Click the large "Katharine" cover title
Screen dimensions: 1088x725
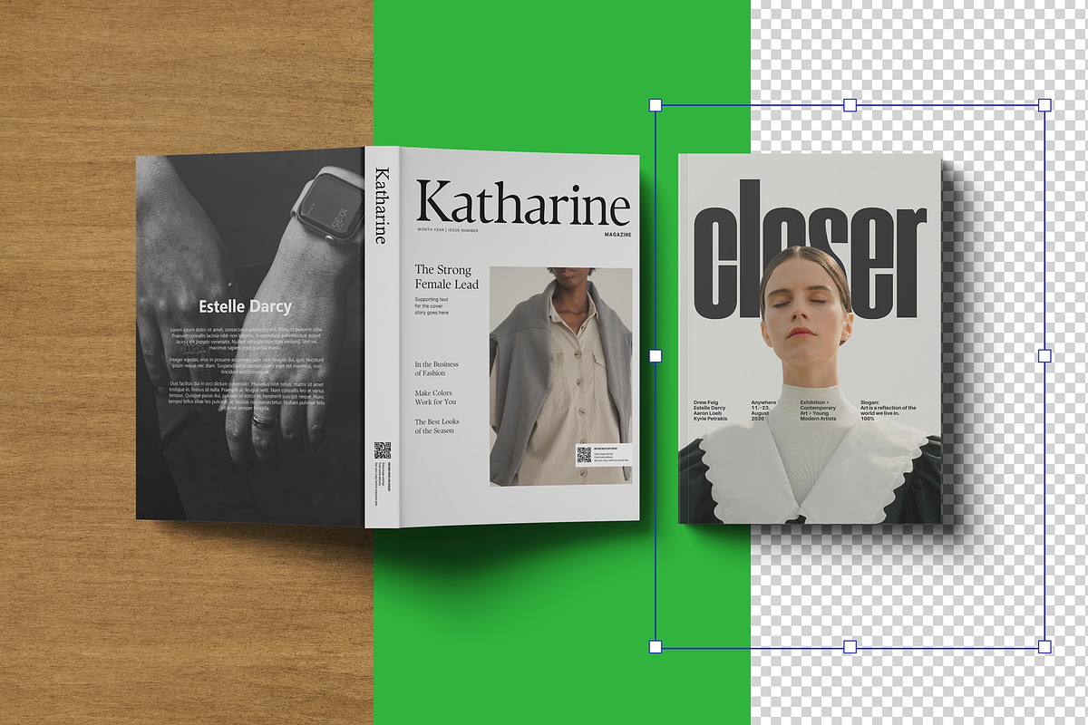523,202
